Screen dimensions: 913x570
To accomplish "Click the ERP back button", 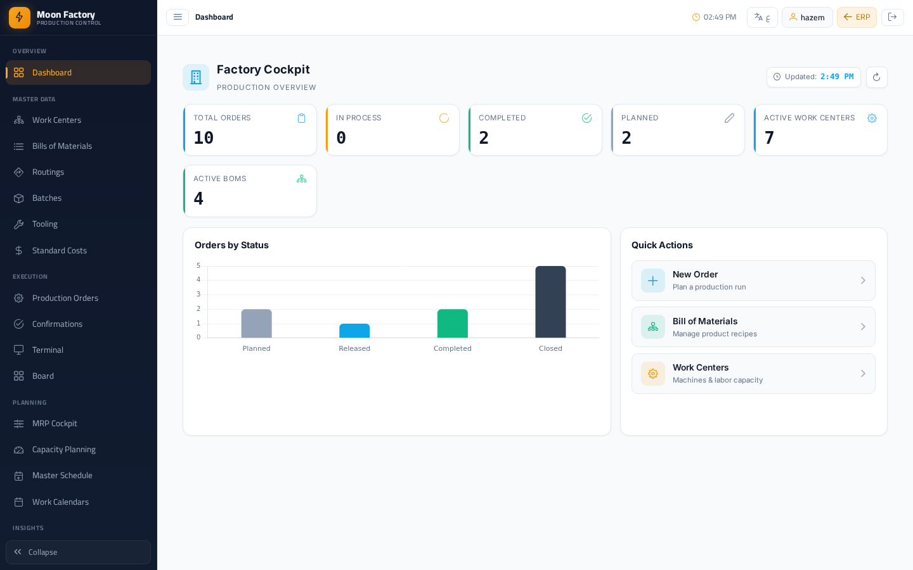I will tap(857, 17).
